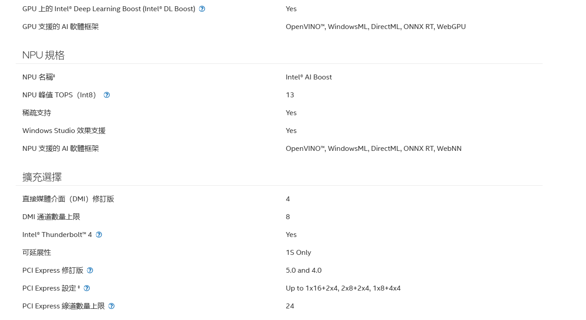View help for PCI Express 線道數量上限
The width and height of the screenshot is (586, 320).
(111, 306)
